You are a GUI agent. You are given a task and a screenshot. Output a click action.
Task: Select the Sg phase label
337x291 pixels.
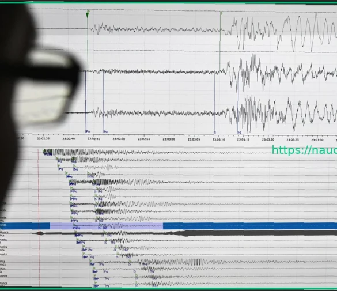(239, 132)
